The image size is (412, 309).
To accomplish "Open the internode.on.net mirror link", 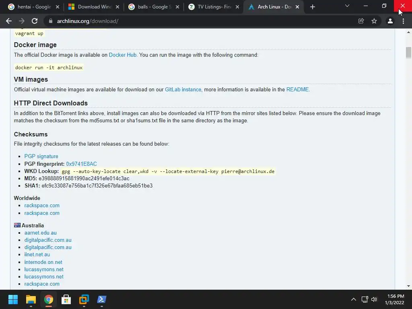I will click(x=43, y=262).
